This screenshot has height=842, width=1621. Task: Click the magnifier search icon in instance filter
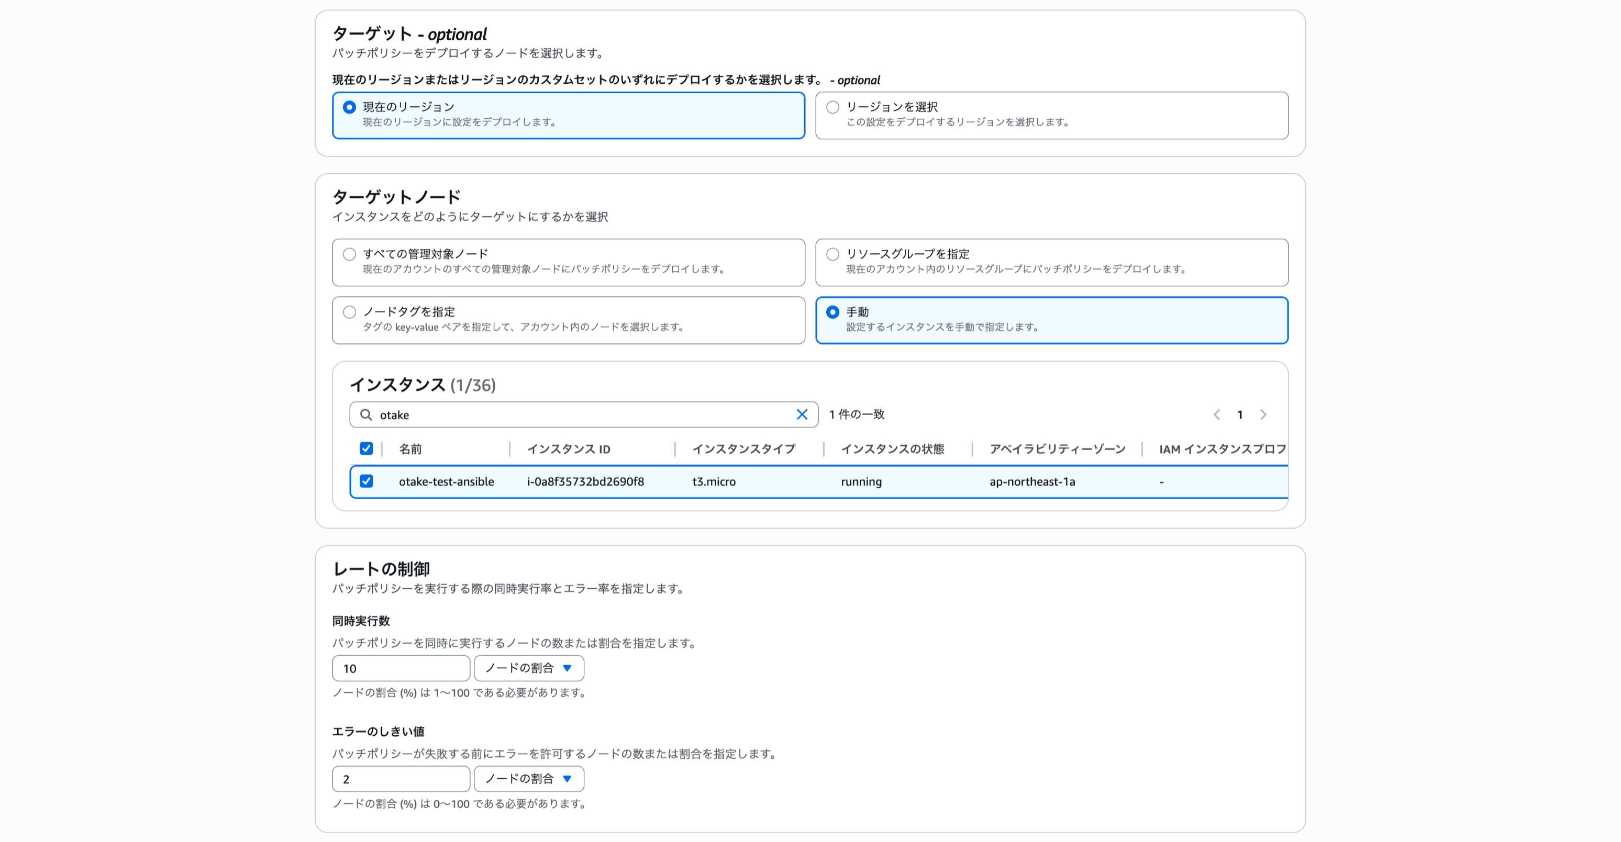(x=365, y=414)
